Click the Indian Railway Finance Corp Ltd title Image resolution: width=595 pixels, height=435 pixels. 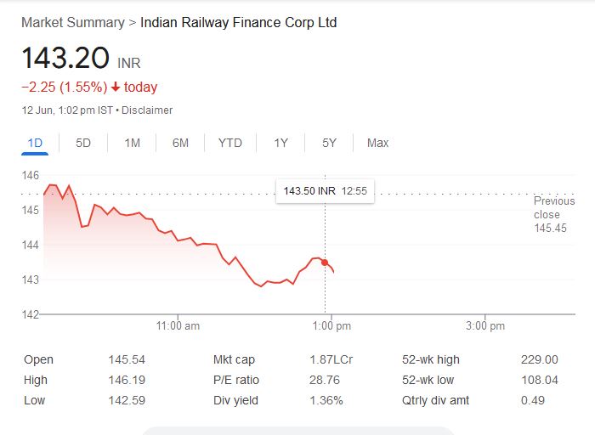[239, 22]
